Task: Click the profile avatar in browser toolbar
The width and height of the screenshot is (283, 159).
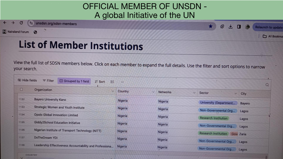Action: [247, 27]
